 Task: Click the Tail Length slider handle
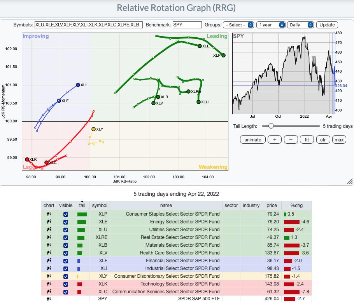click(271, 126)
